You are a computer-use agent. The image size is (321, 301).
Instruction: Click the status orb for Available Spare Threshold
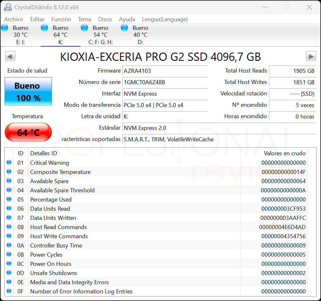[x=9, y=190]
